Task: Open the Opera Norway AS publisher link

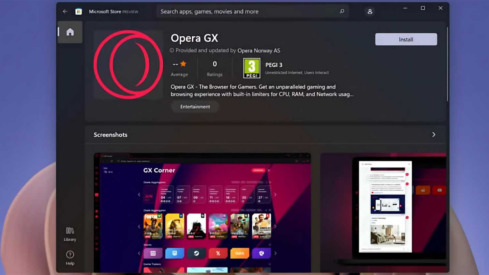Action: 259,51
